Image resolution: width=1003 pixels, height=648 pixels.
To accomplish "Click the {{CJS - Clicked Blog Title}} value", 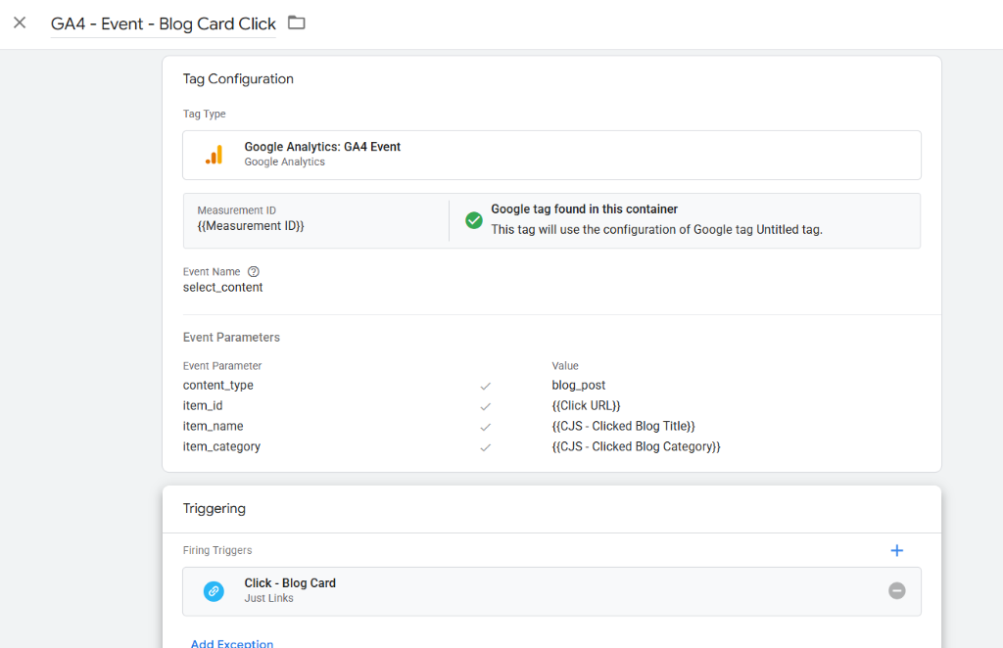I will coord(623,426).
